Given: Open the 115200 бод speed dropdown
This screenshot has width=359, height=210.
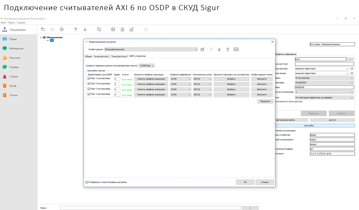Looking at the screenshot, I should 147,65.
